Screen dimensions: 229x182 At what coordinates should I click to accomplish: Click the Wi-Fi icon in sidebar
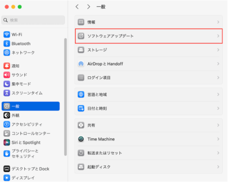[x=7, y=35]
